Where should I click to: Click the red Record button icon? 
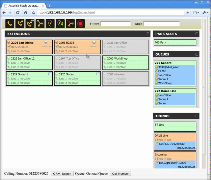(80, 24)
